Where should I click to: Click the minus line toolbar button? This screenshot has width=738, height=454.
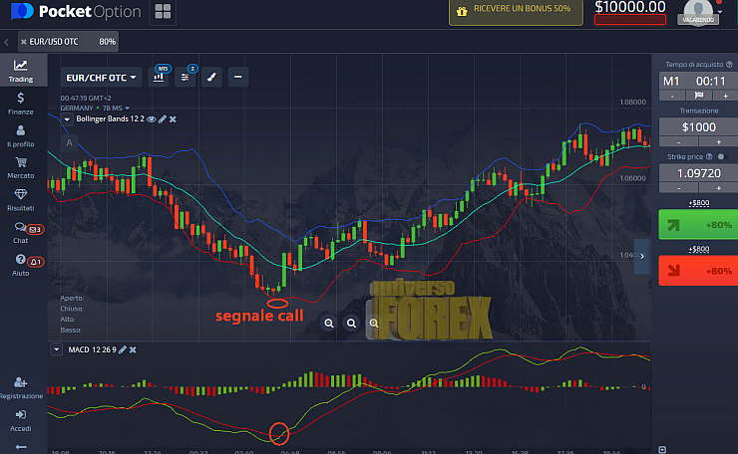tap(238, 77)
